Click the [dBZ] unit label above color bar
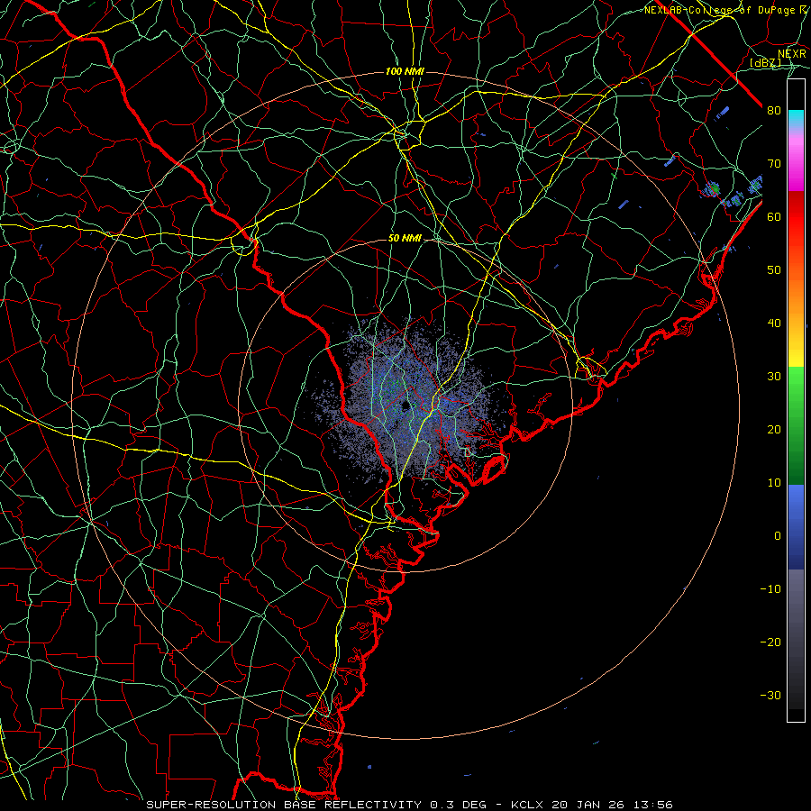The image size is (811, 811). (x=765, y=63)
